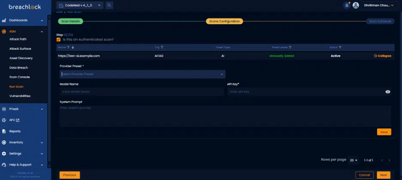The height and width of the screenshot is (180, 402).
Task: Go to the previous page arrow
Action: point(382,160)
